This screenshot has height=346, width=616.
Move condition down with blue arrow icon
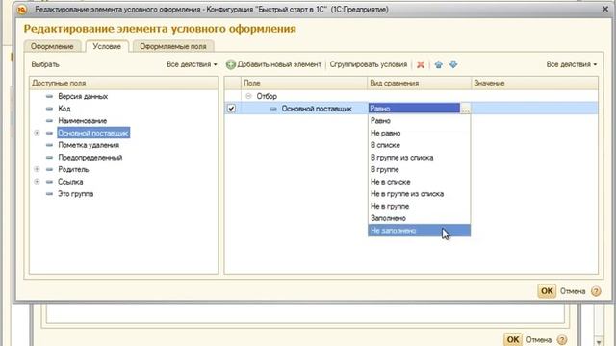pos(453,64)
